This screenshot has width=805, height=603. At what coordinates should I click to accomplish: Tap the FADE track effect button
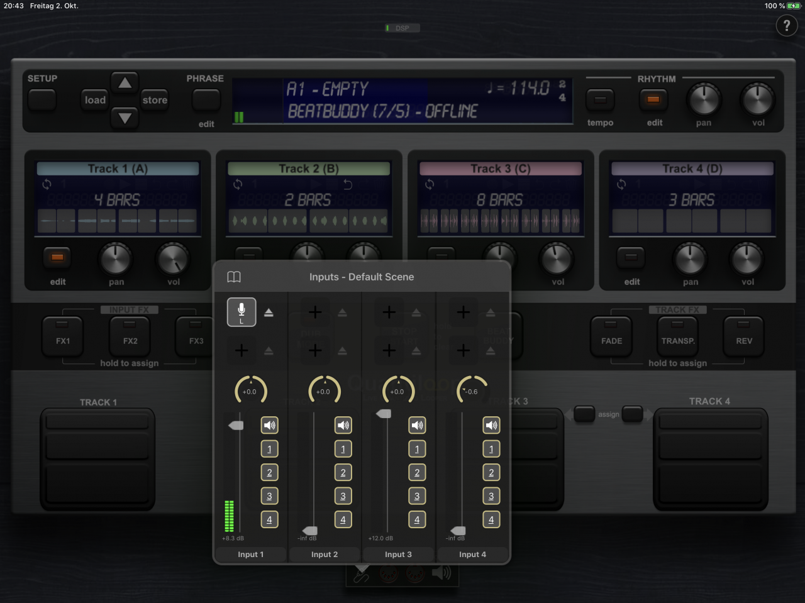coord(611,336)
